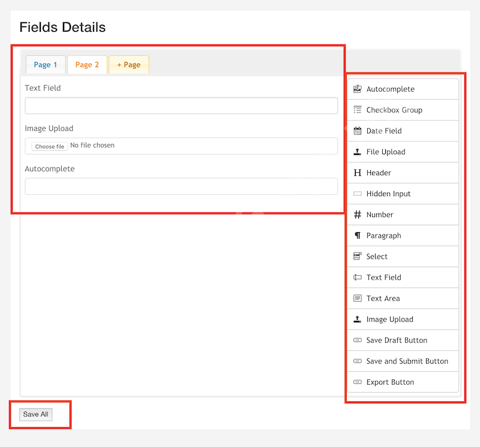Pick the Select dropdown field icon
Viewport: 480px width, 447px height.
point(357,256)
